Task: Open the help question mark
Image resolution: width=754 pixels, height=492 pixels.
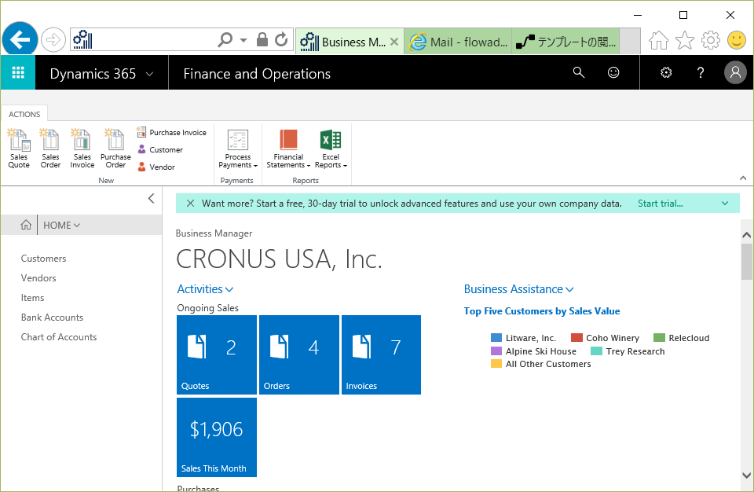Action: [701, 72]
